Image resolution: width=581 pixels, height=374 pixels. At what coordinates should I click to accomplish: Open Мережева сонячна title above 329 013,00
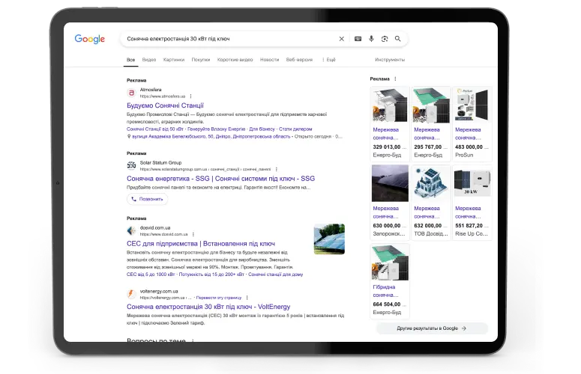coord(386,133)
